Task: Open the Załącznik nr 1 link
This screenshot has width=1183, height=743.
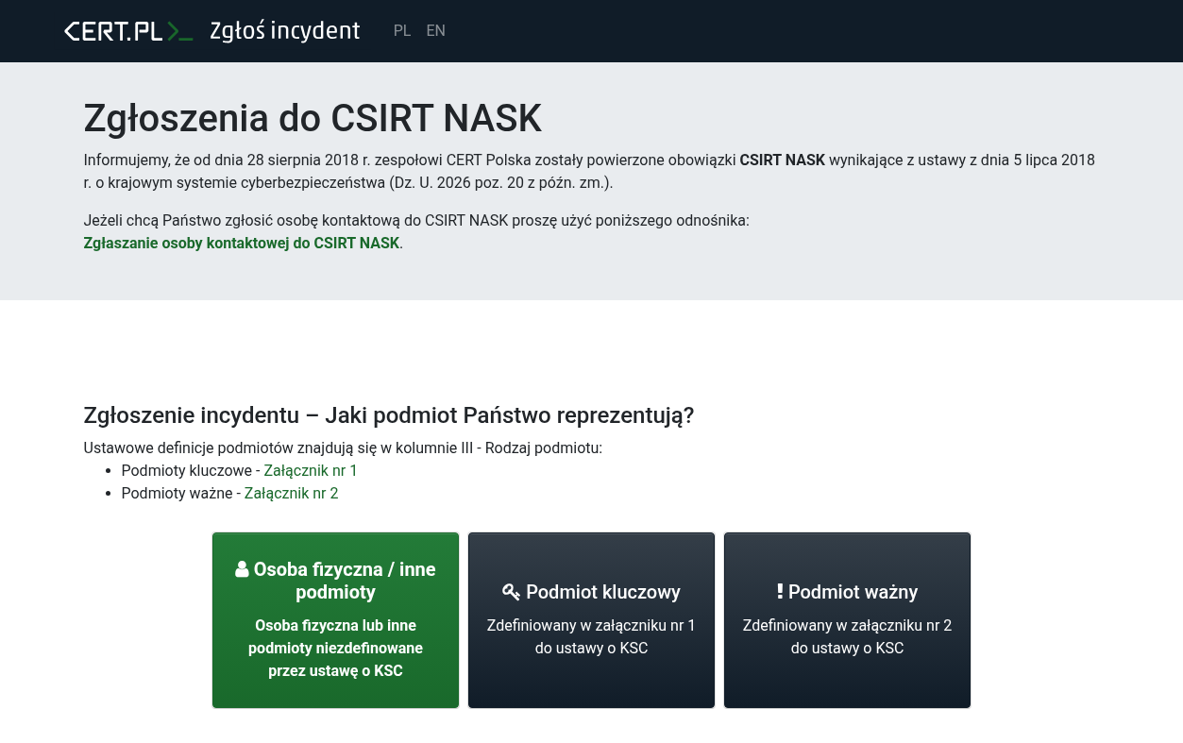Action: (311, 470)
